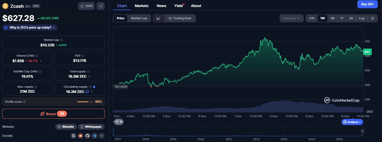Open the Whitepaper link
Screen dimensions: 382x142
[91, 127]
